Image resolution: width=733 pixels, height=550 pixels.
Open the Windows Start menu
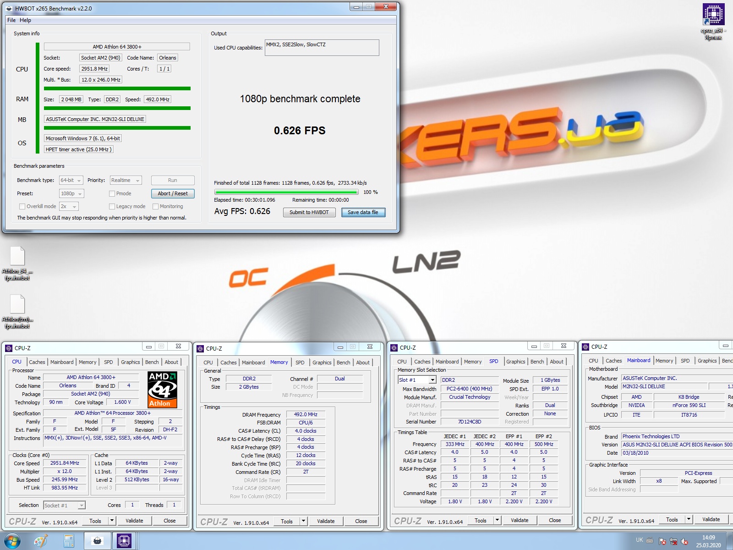click(x=12, y=541)
